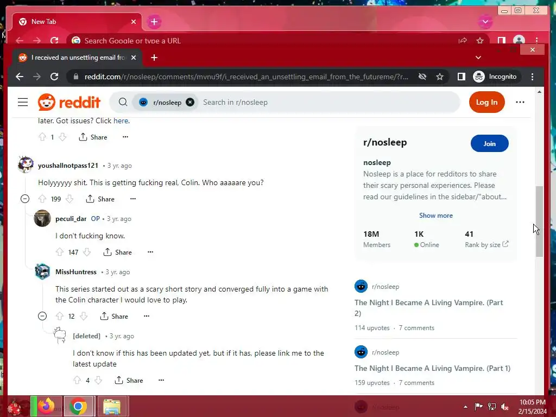Click r/nosleep icon above the Part 2 post
This screenshot has width=556, height=417.
[361, 286]
